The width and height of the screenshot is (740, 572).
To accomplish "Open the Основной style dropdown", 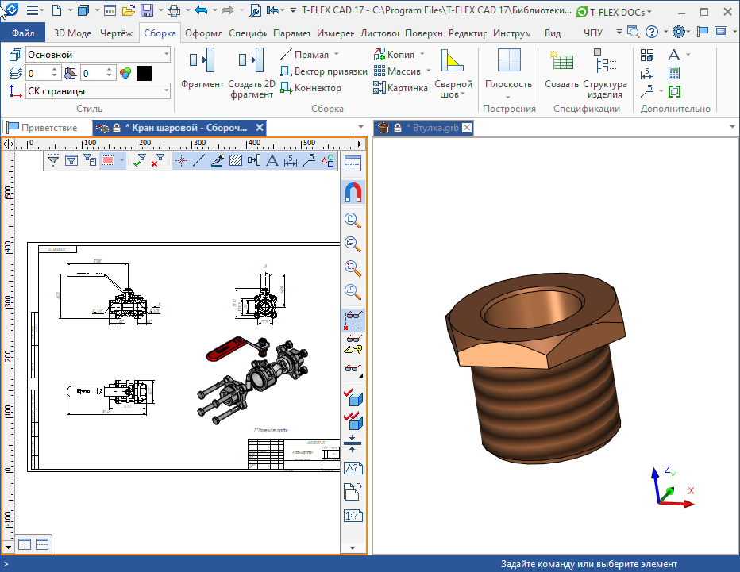I will coord(165,55).
